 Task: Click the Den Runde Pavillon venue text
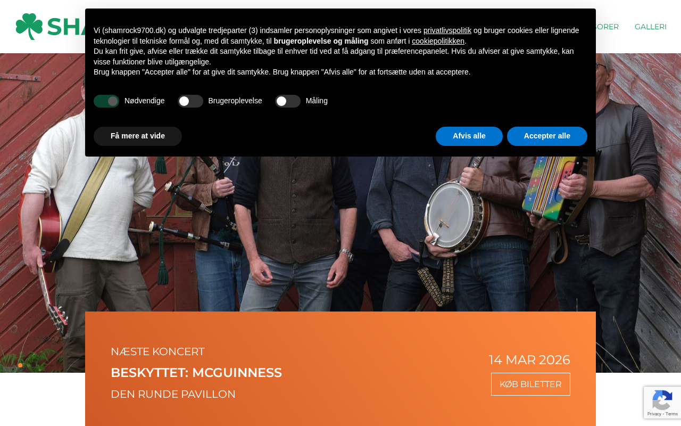click(x=173, y=395)
